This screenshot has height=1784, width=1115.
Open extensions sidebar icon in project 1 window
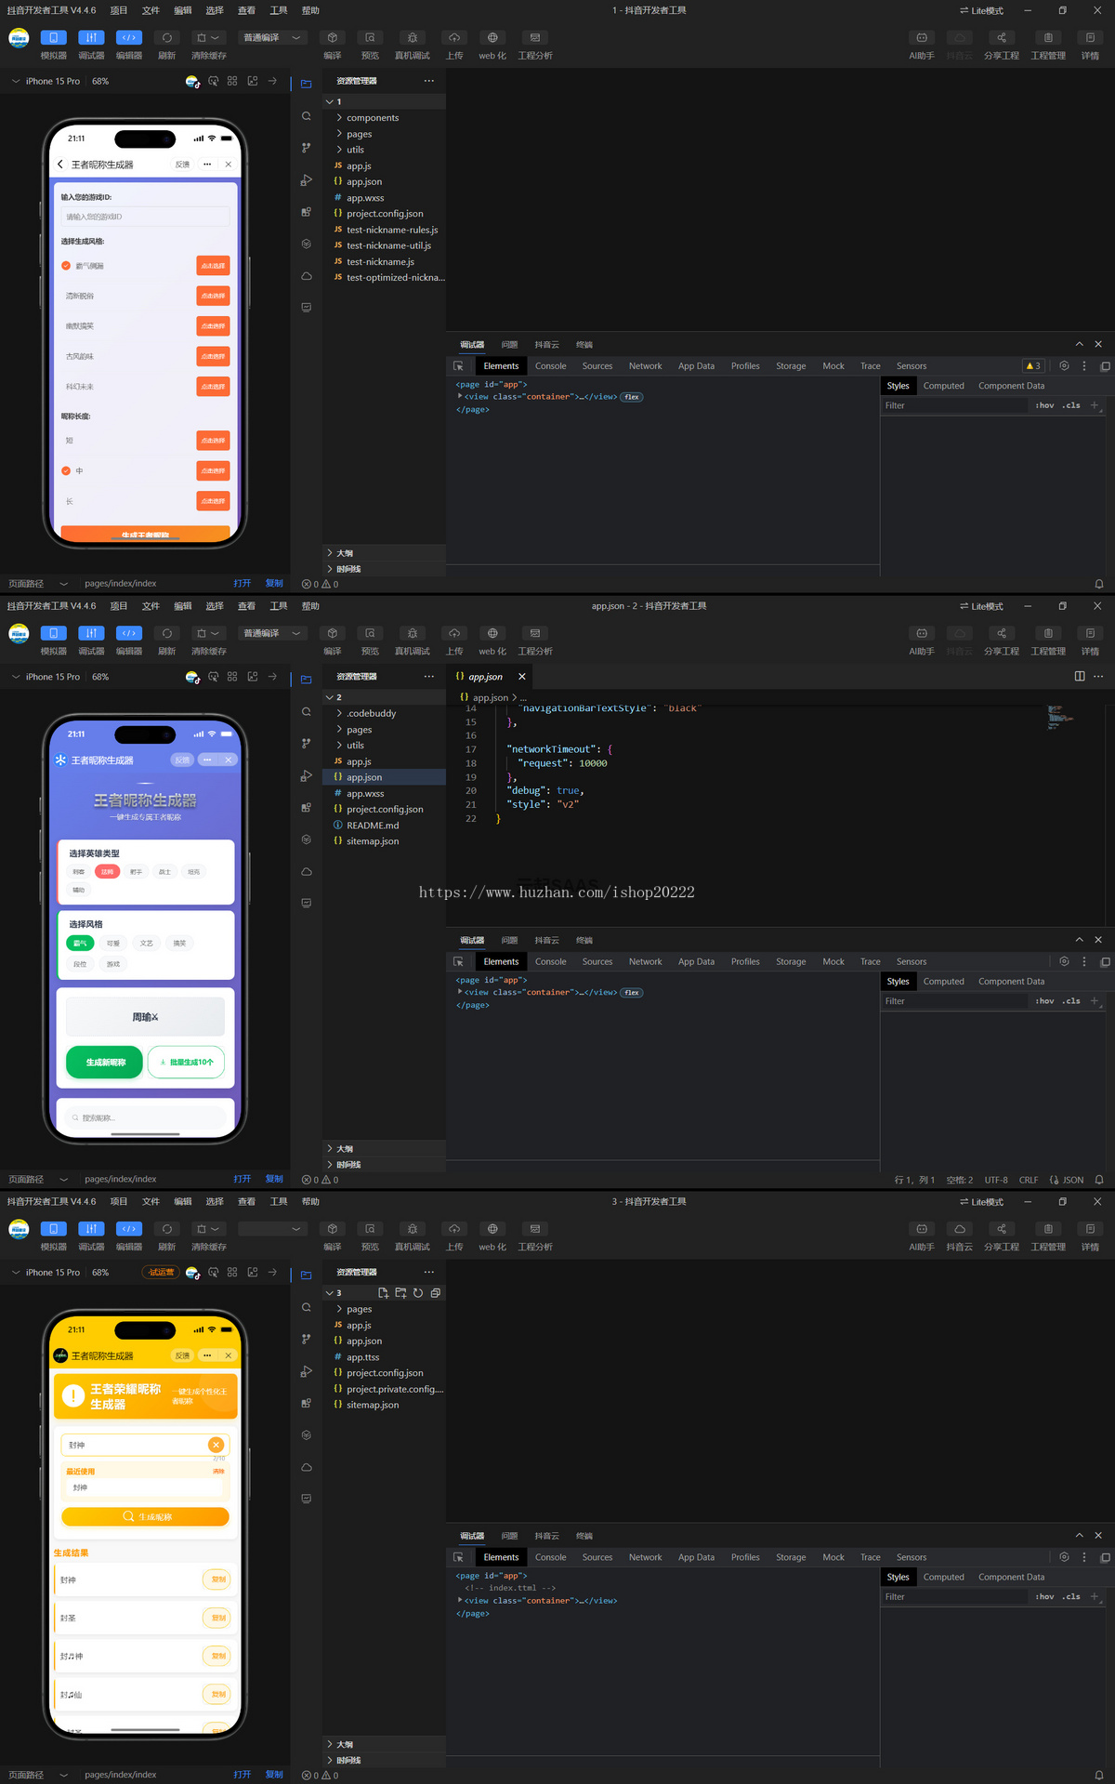307,212
